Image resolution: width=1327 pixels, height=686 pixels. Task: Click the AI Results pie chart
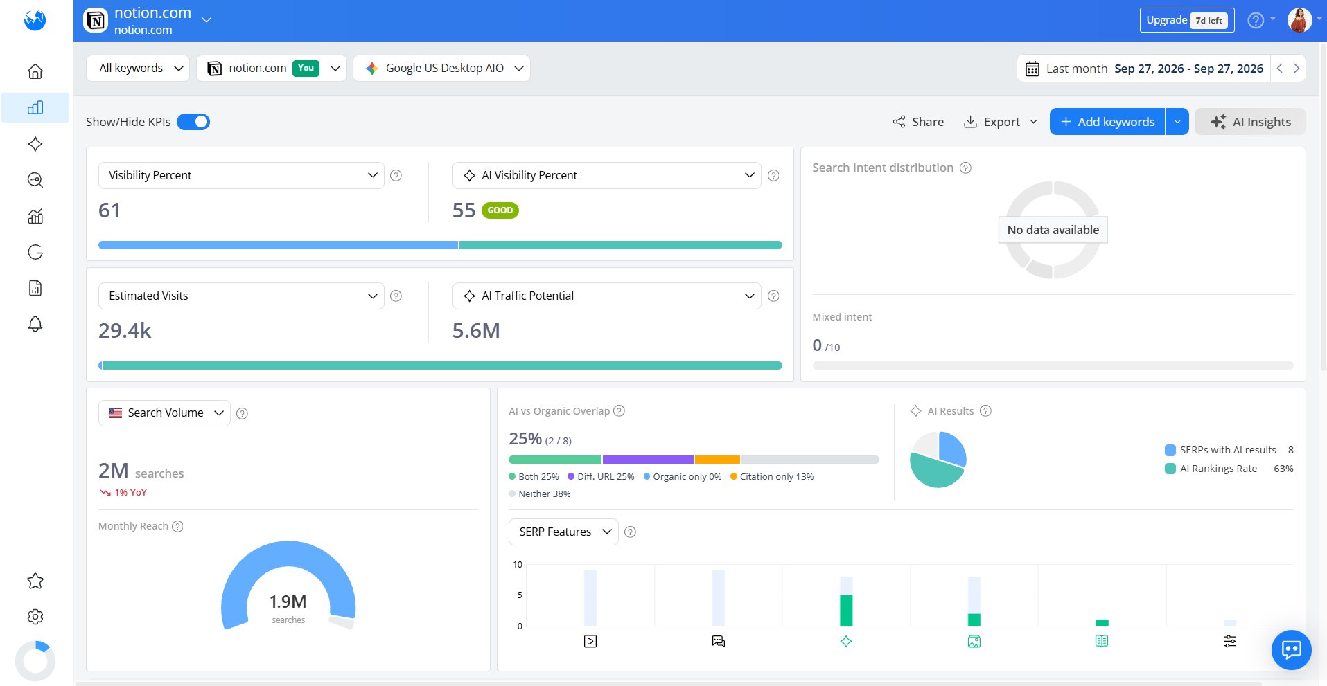pos(938,460)
